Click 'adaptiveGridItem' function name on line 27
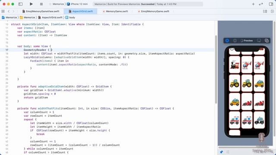Screen dimensions: 276x155 point(51,87)
